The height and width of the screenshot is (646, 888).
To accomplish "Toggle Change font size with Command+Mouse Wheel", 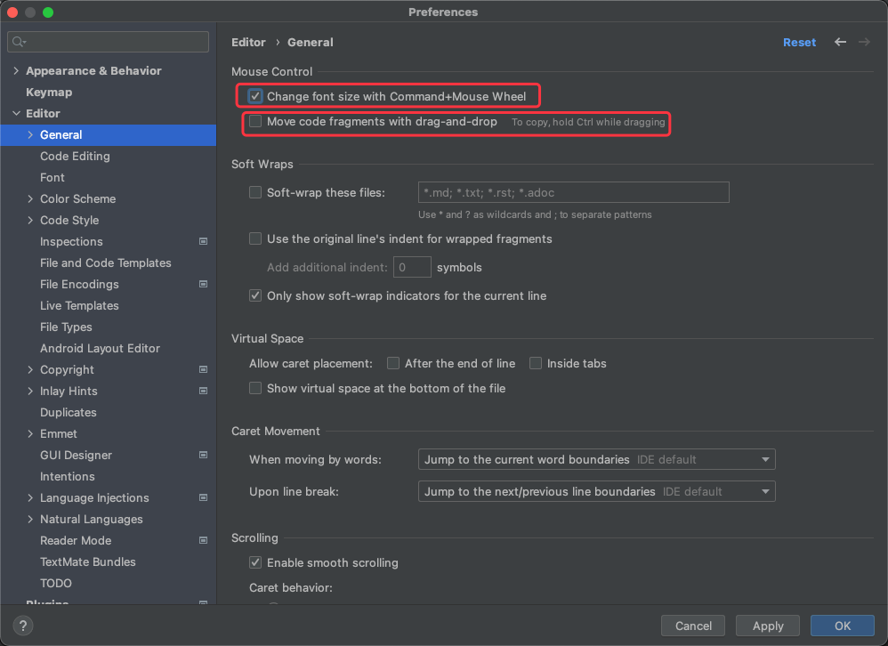I will click(255, 96).
